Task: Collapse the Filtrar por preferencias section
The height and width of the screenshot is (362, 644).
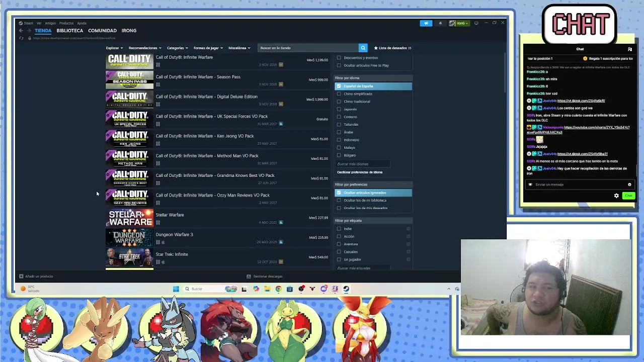Action: (x=373, y=185)
